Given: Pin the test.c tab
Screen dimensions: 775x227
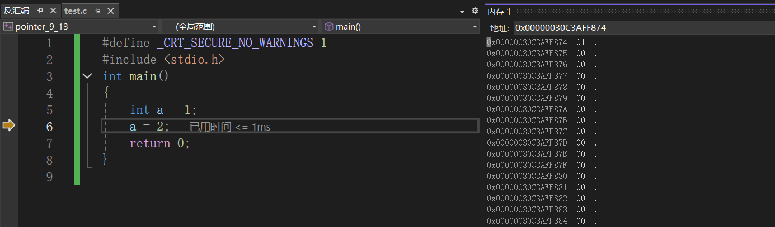Looking at the screenshot, I should pyautogui.click(x=97, y=11).
